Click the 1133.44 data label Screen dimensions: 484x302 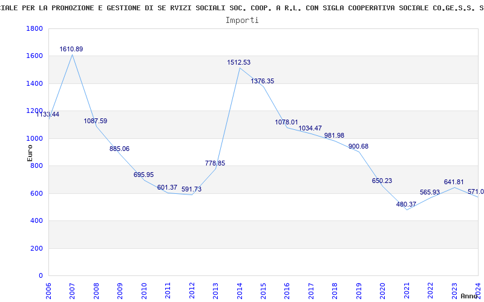[x=48, y=114]
